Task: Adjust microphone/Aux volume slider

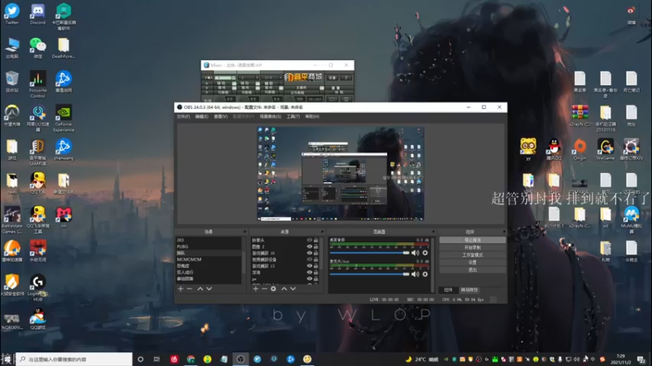Action: pyautogui.click(x=369, y=274)
